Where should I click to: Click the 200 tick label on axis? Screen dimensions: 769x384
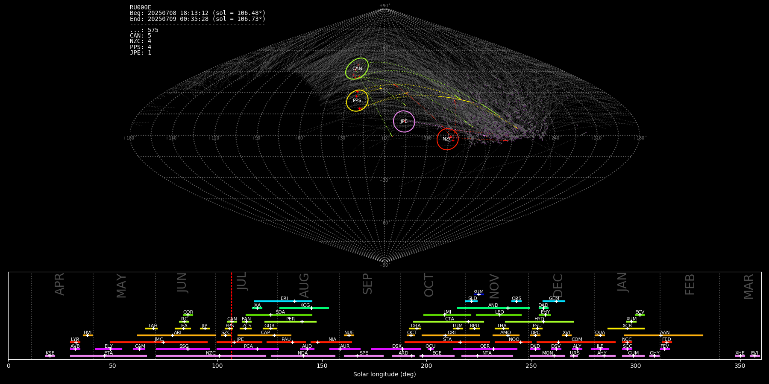point(426,366)
